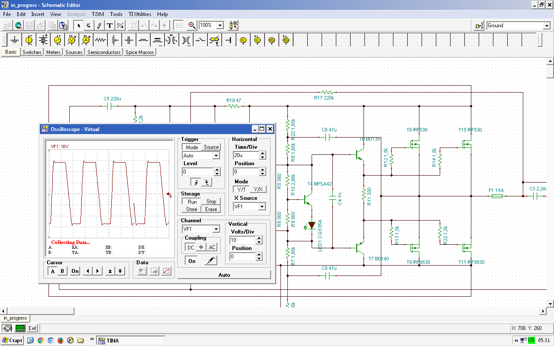Click the zoom magnifier icon
The width and height of the screenshot is (554, 346).
[192, 26]
